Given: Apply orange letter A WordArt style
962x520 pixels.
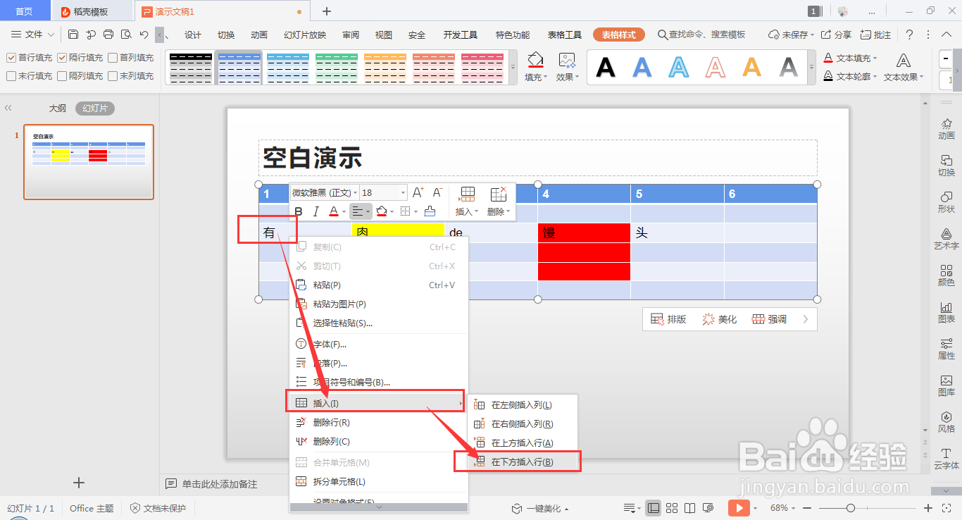Looking at the screenshot, I should tap(752, 67).
